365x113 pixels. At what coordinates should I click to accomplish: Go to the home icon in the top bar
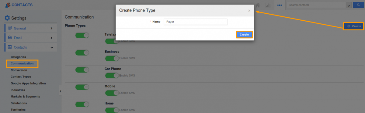[x=258, y=5]
